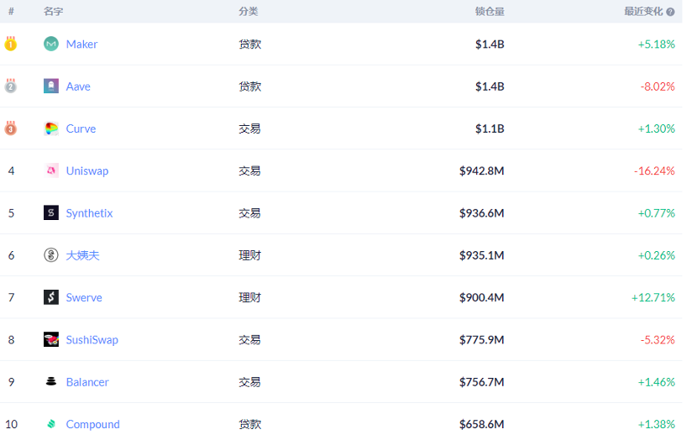
Task: Click the Aave ghost logo icon
Action: tap(51, 86)
